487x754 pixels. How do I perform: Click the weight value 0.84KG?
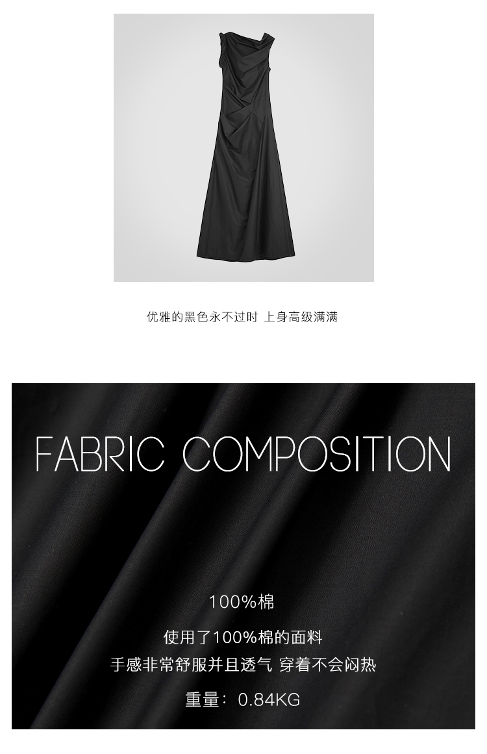(269, 699)
